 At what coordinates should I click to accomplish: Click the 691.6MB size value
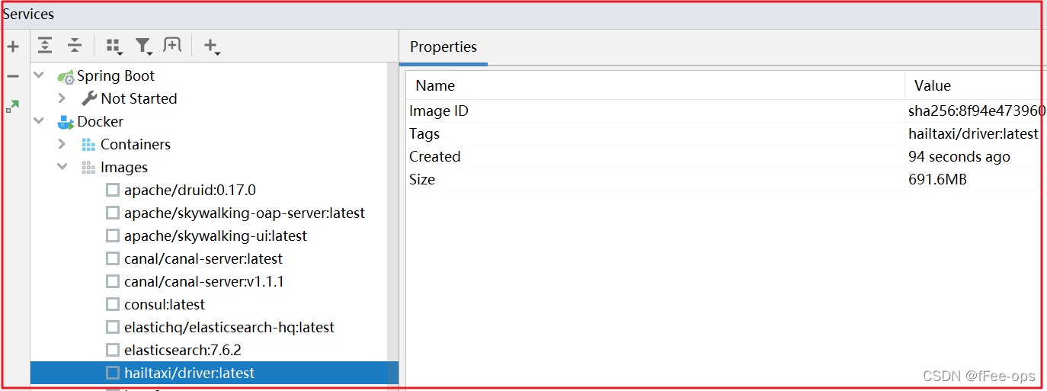tap(938, 179)
